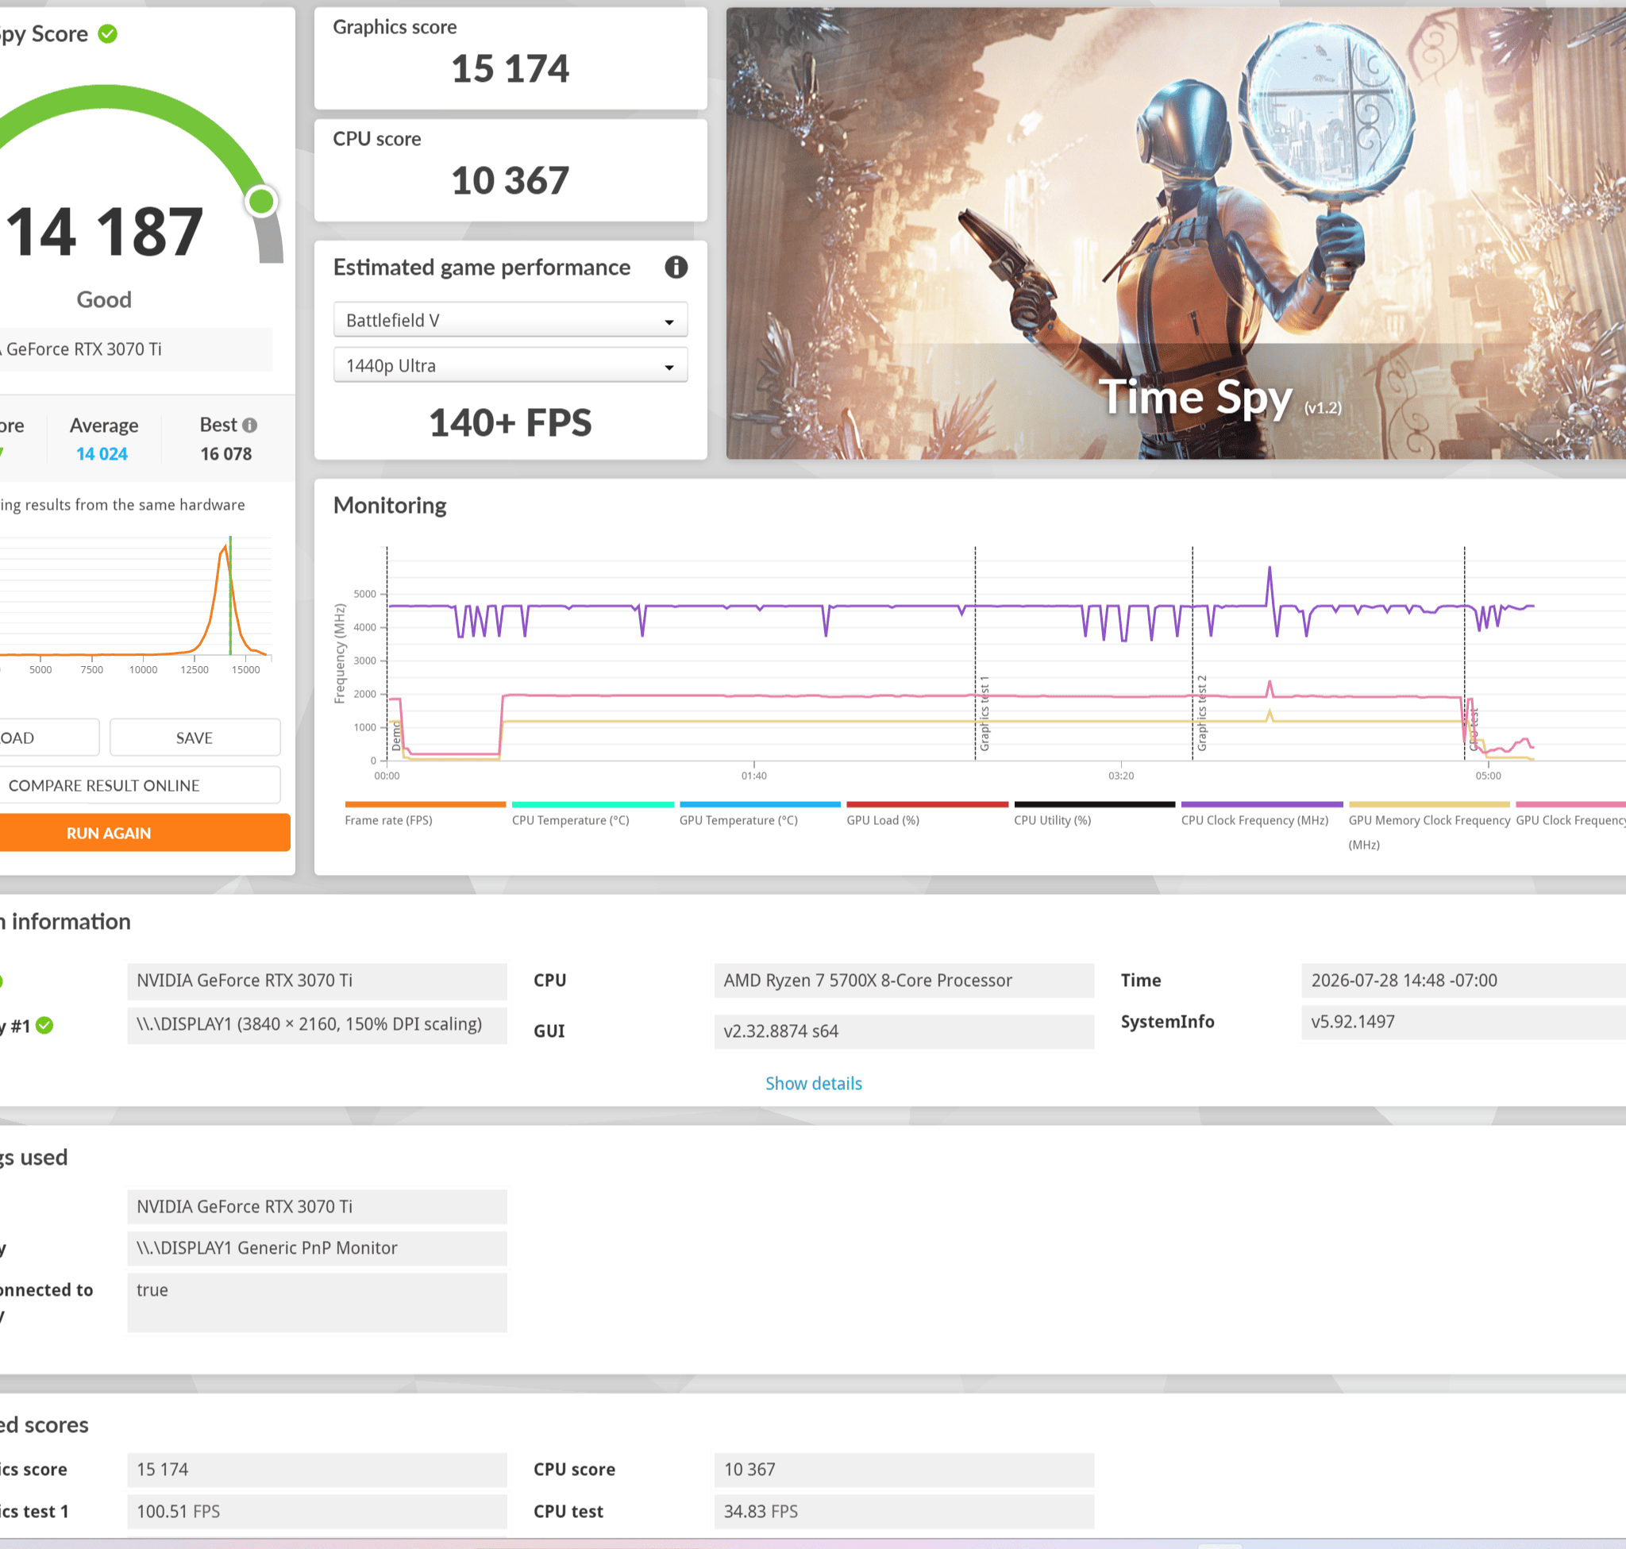
Task: Click the SystemInfo version v5.92.1497
Action: click(1463, 1021)
